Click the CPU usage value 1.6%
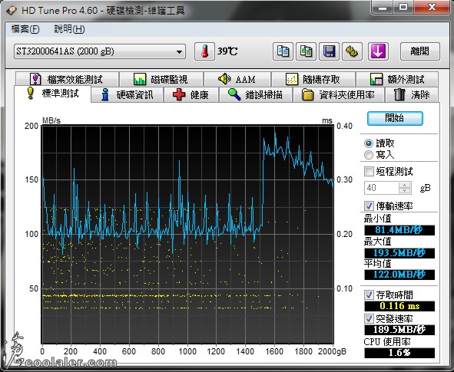Screen dimensions: 454x372 pos(399,353)
